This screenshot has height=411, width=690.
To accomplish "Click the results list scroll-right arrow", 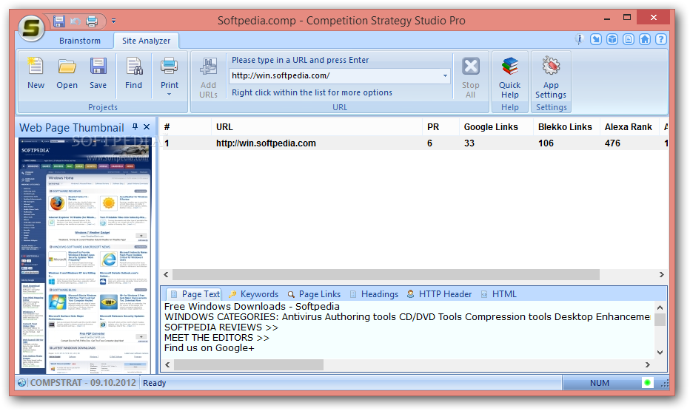I will 661,275.
